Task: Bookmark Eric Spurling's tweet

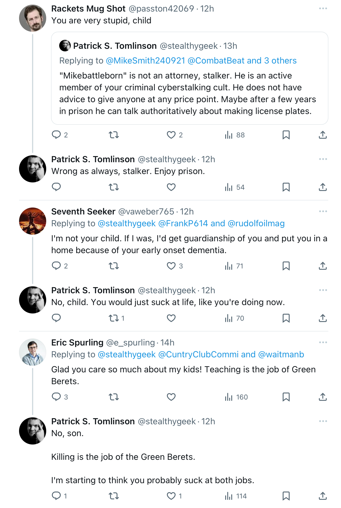Action: [x=286, y=397]
